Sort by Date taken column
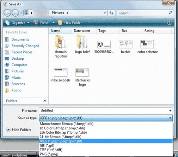 coord(84,31)
